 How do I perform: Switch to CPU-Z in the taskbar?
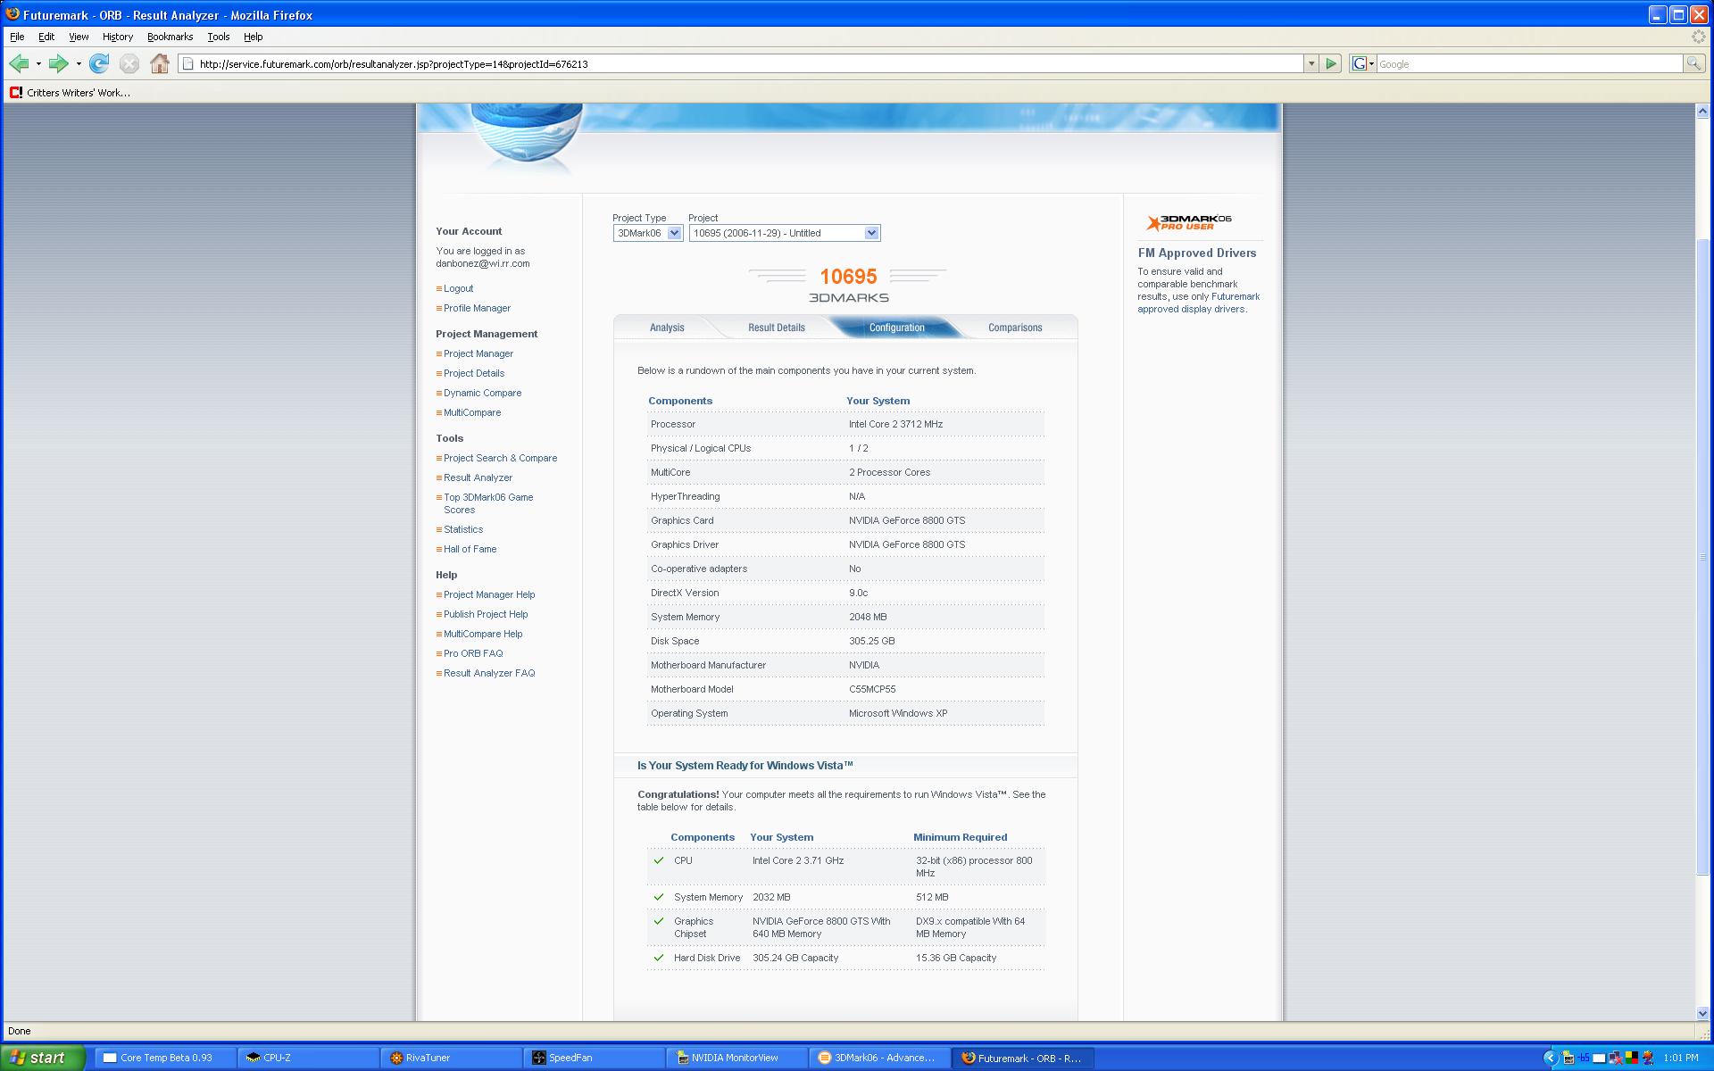(308, 1058)
